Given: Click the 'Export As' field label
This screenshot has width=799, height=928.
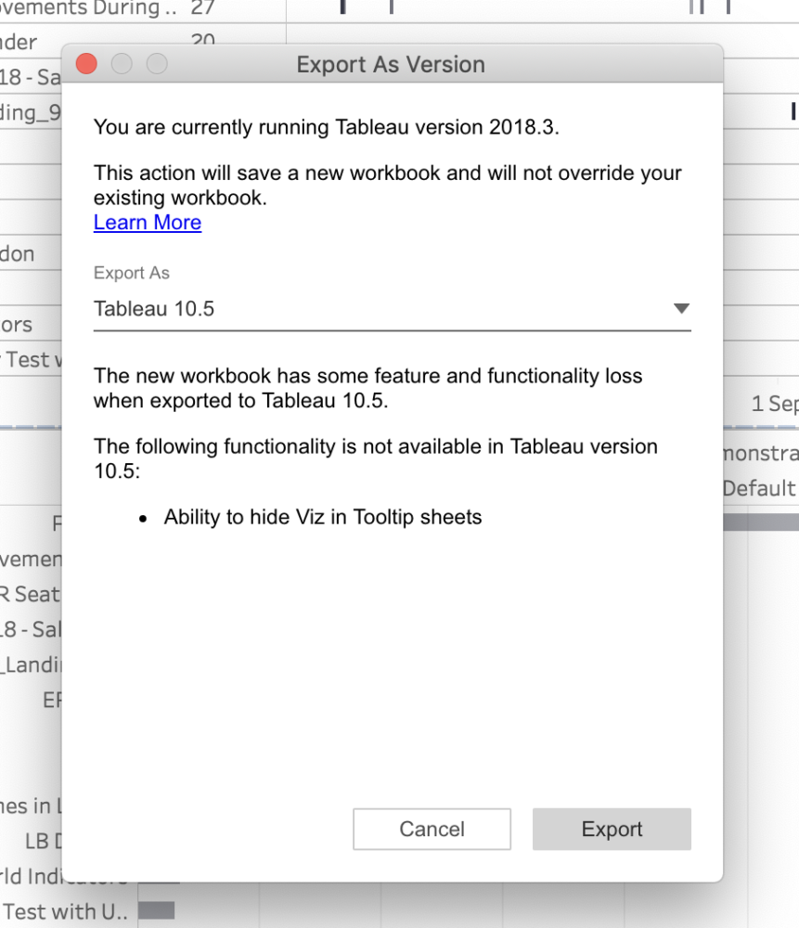Looking at the screenshot, I should 132,273.
